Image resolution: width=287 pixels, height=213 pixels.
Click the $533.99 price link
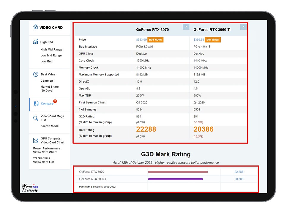click(141, 40)
